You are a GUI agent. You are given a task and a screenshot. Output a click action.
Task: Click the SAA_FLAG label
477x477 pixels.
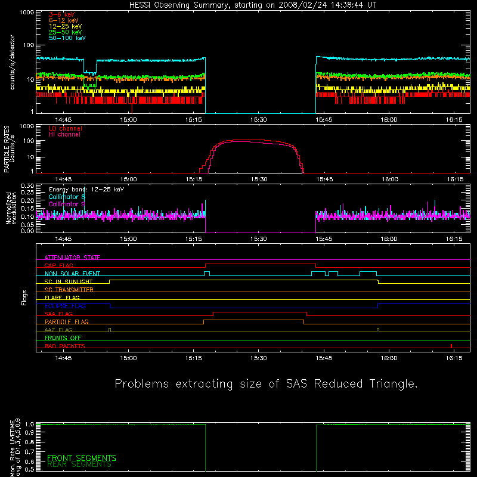coord(58,314)
